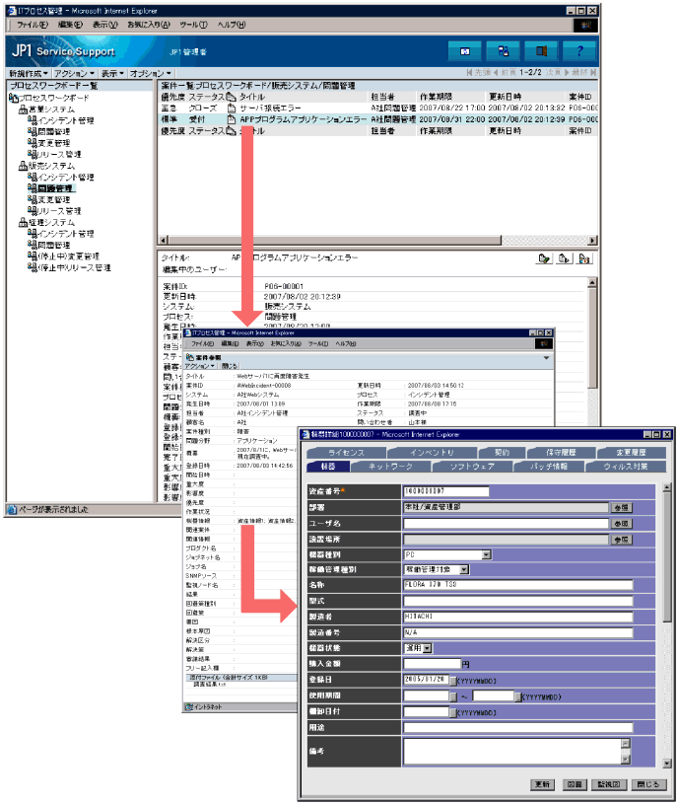Open 表示 dropdown in JP1 toolbar
Viewport: 678px width, 804px height.
pos(112,73)
